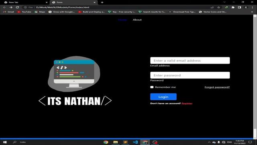Image resolution: width=257 pixels, height=145 pixels.
Task: Close the New Tab tab
Action: [47, 2]
